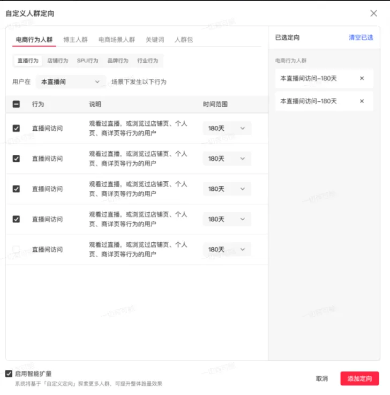Viewport: 390px width, 395px height.
Task: Switch to the 电商场景人群 tab
Action: tap(117, 40)
